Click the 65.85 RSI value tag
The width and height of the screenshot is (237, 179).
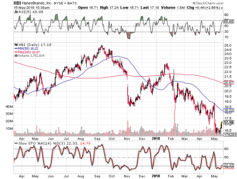(229, 21)
